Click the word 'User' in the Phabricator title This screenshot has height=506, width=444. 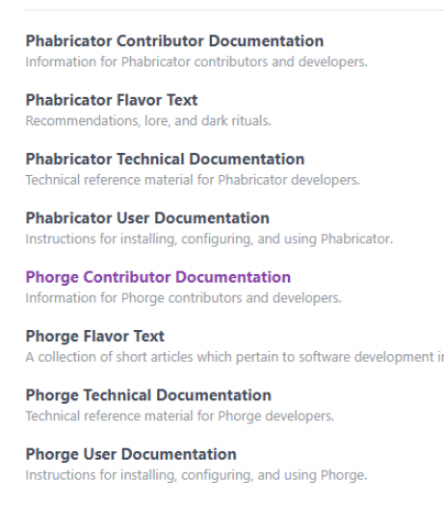pos(133,218)
